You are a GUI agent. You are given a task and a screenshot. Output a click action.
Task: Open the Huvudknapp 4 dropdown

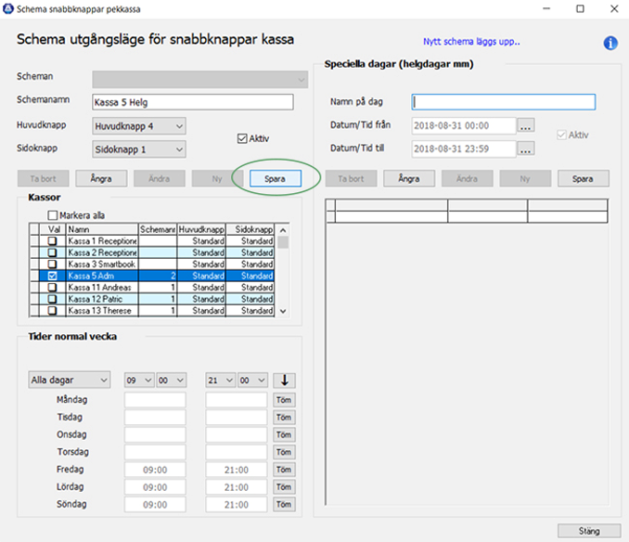(x=139, y=126)
